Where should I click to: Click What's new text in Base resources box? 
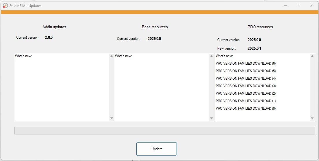[123, 56]
